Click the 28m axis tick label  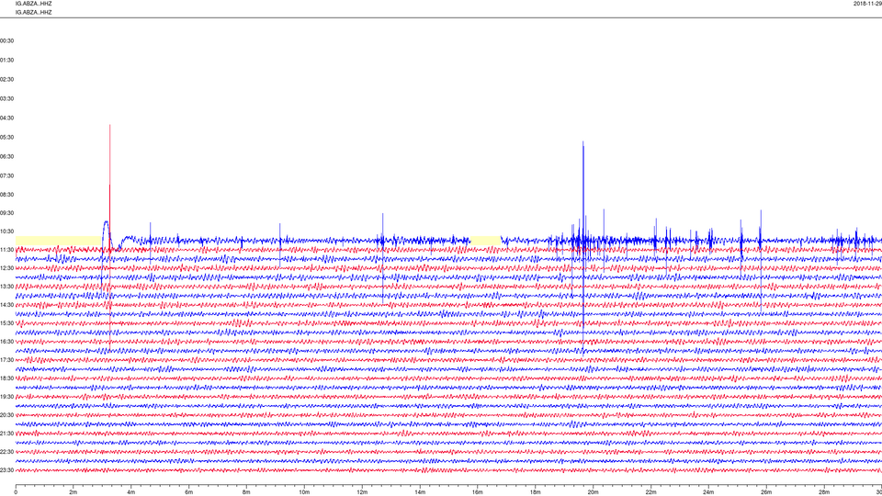click(824, 492)
